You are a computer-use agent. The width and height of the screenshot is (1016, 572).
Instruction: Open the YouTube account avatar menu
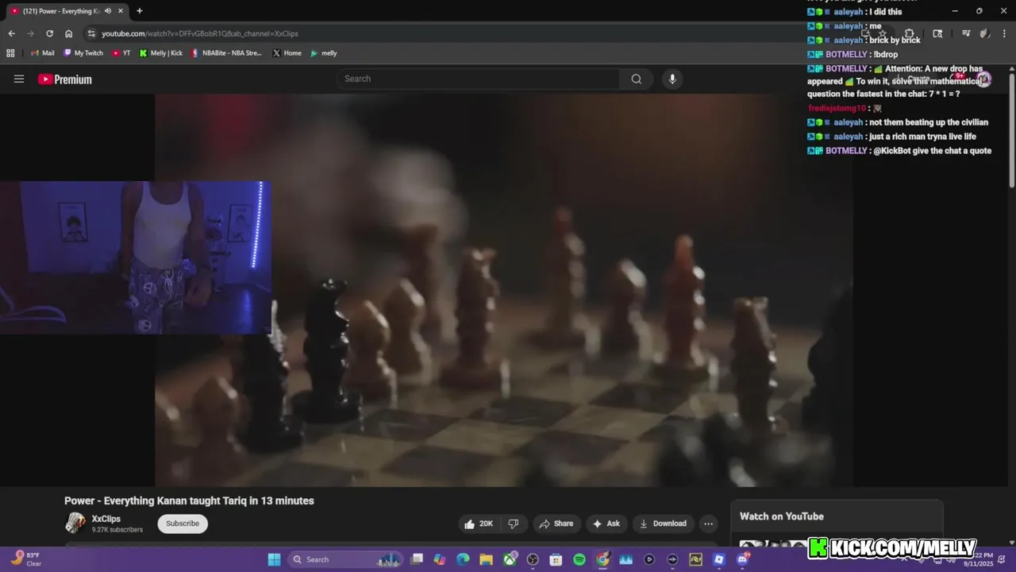(984, 79)
